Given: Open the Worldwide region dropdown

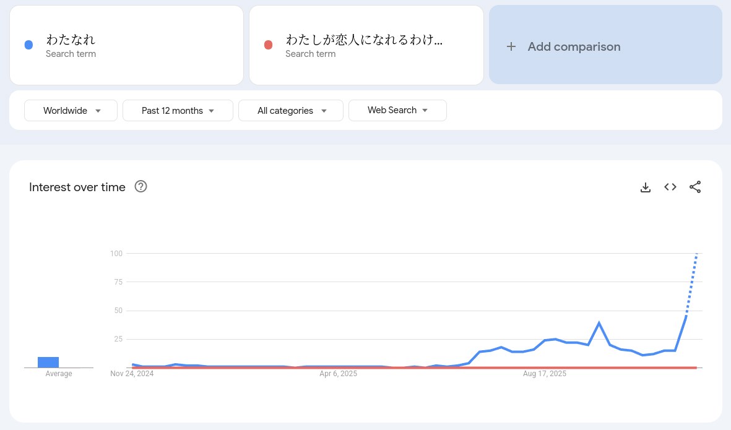Looking at the screenshot, I should [x=71, y=111].
